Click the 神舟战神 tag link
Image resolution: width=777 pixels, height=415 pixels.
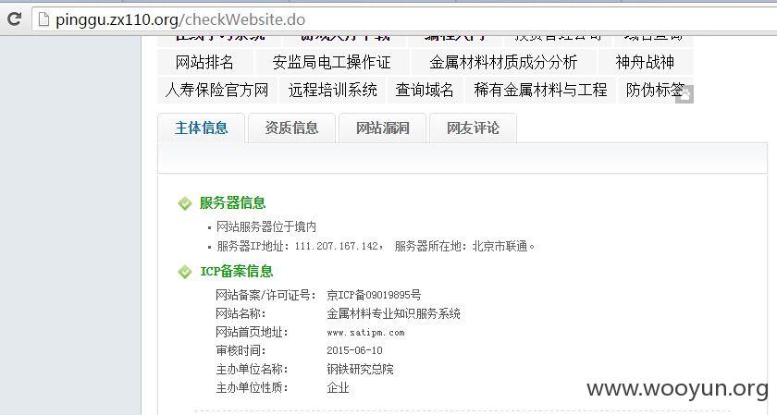point(645,62)
